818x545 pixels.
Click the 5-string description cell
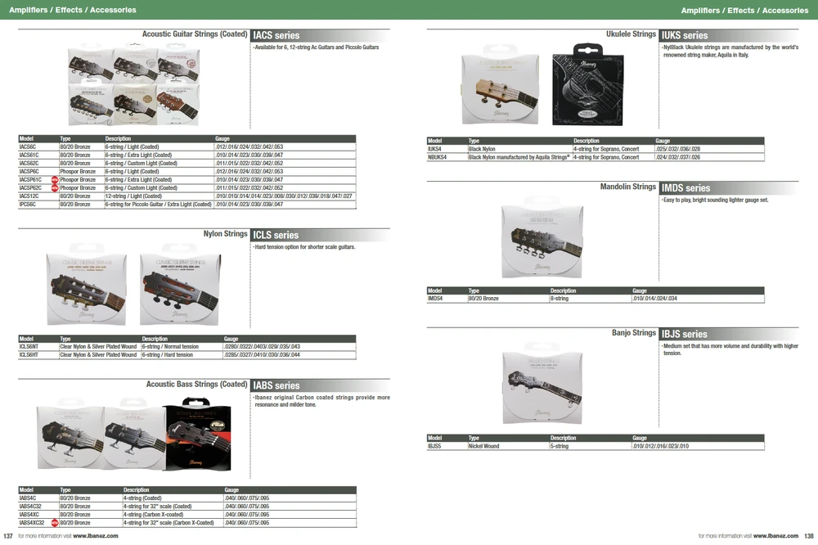coord(590,446)
